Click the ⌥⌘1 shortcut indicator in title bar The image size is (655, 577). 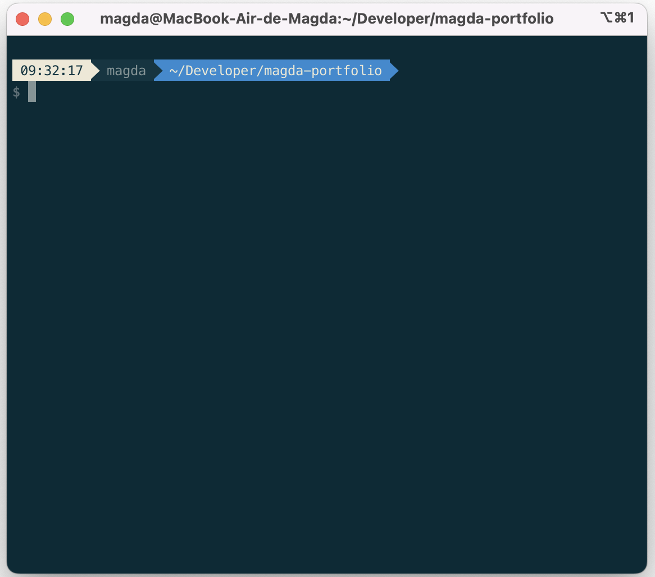(617, 18)
